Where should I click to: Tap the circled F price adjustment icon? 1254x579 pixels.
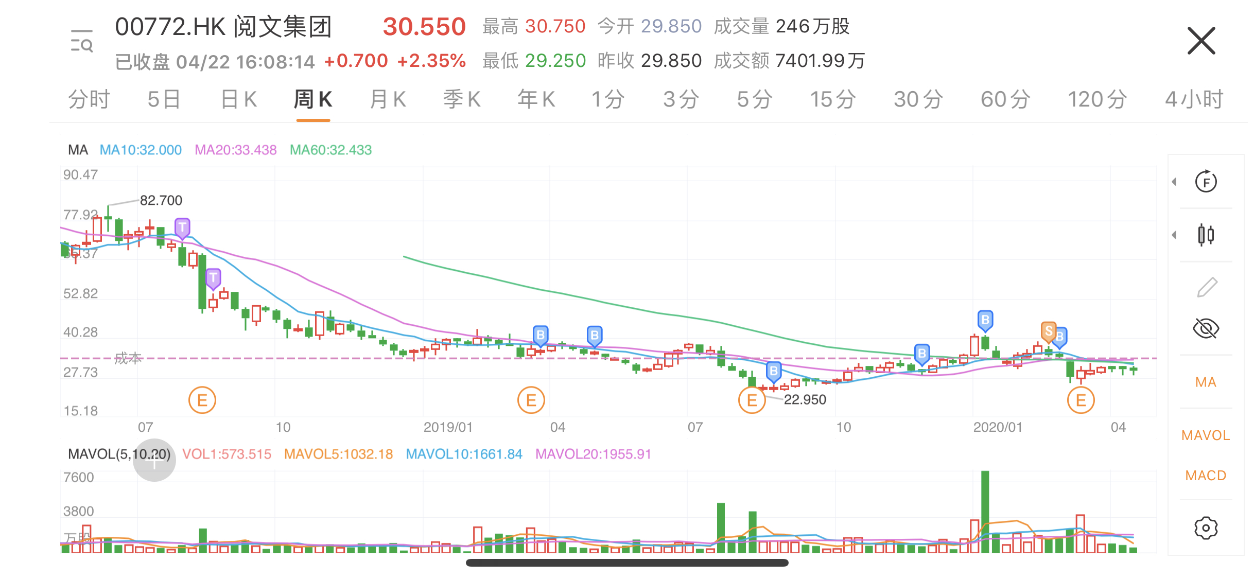[x=1206, y=182]
